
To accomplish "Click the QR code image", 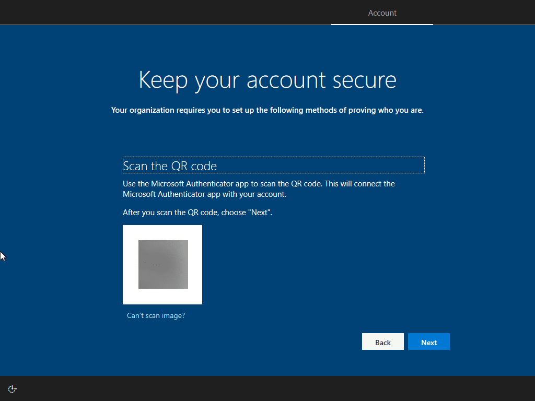I will click(162, 265).
